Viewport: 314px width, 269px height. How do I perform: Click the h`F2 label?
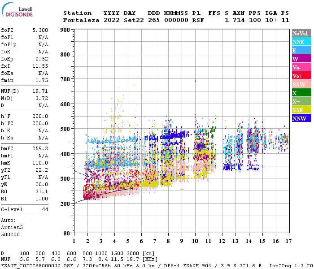tap(7, 123)
